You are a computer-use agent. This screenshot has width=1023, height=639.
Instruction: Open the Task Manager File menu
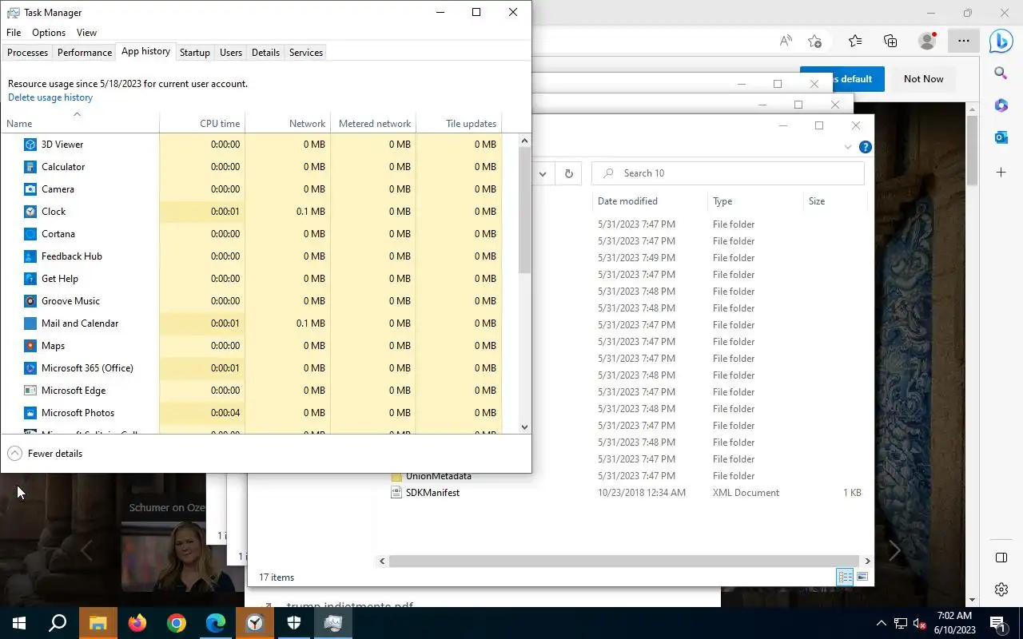tap(14, 33)
